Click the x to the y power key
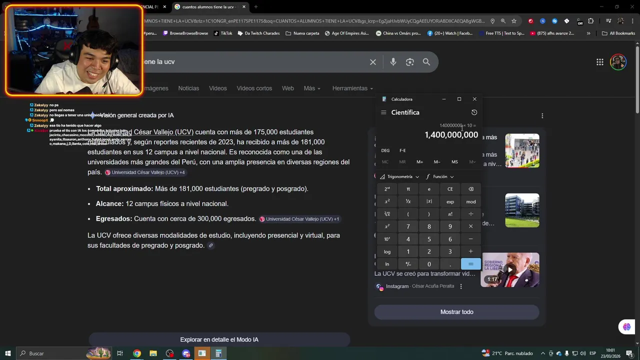 click(x=387, y=226)
